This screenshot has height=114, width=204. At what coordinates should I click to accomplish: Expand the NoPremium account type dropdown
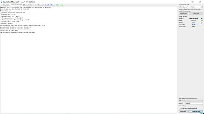point(191,101)
